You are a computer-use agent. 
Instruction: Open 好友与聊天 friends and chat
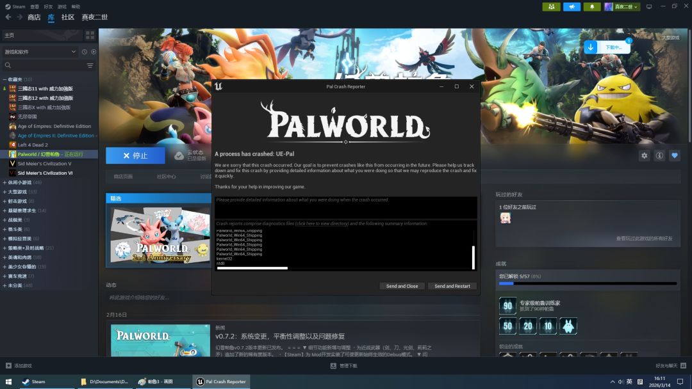(x=671, y=366)
